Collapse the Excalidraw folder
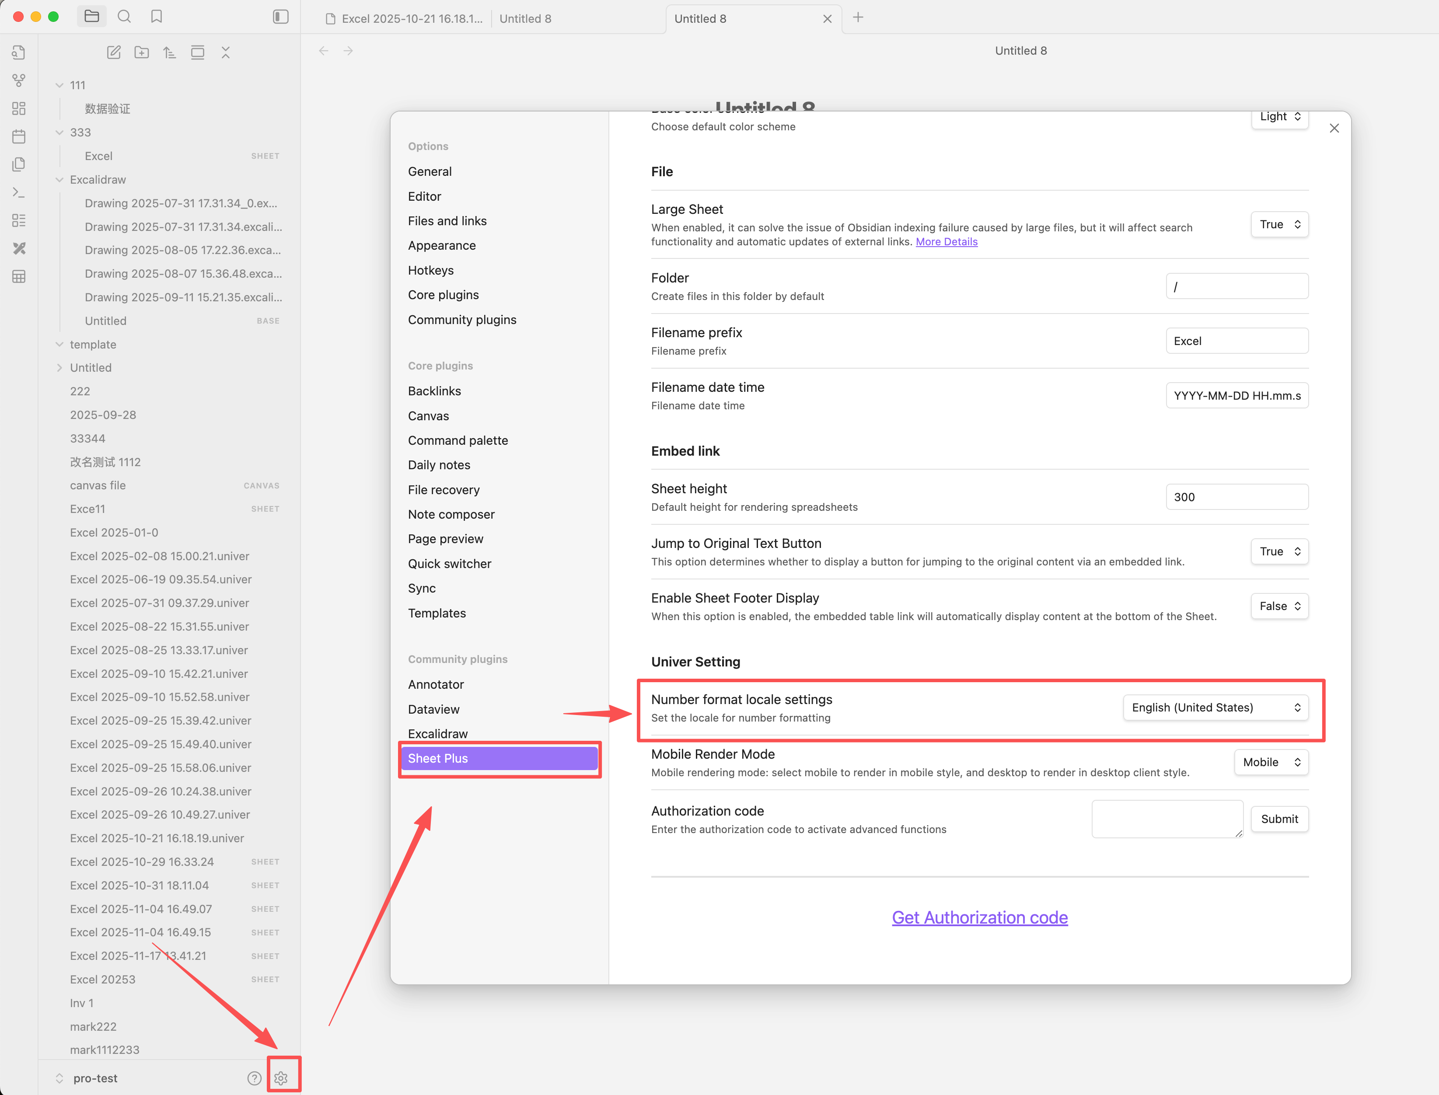 [59, 180]
